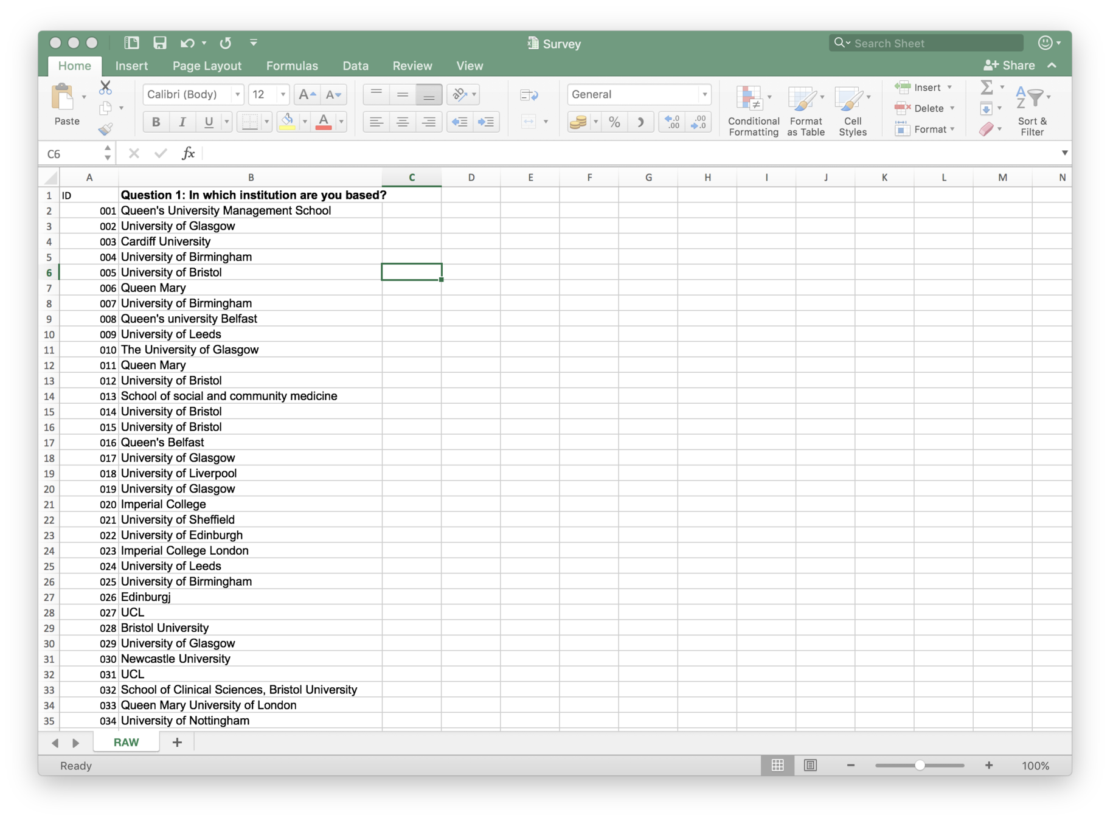Open the font size dropdown

[282, 94]
